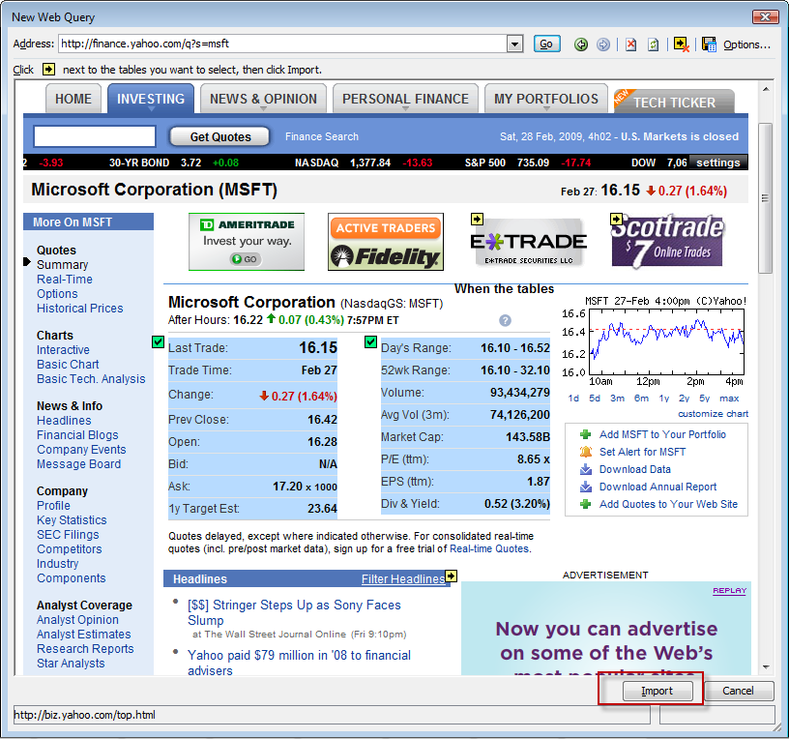The image size is (789, 739).
Task: Select the max chart range
Action: [729, 399]
